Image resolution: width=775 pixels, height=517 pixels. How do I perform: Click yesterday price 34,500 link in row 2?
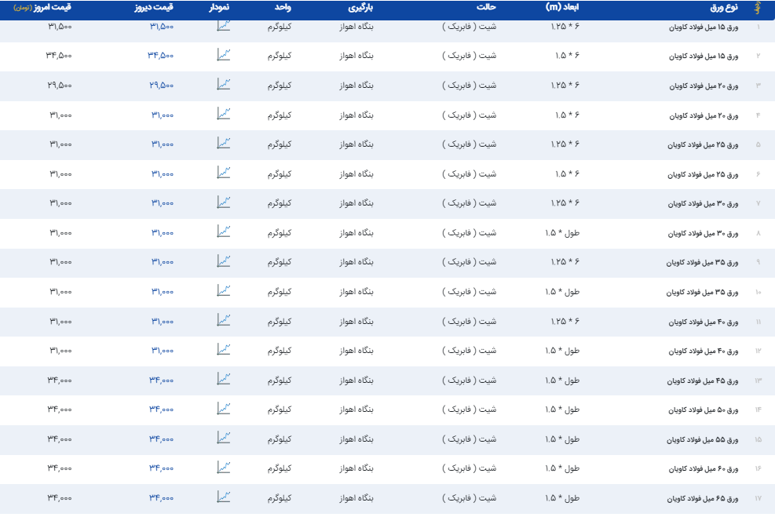(x=161, y=56)
